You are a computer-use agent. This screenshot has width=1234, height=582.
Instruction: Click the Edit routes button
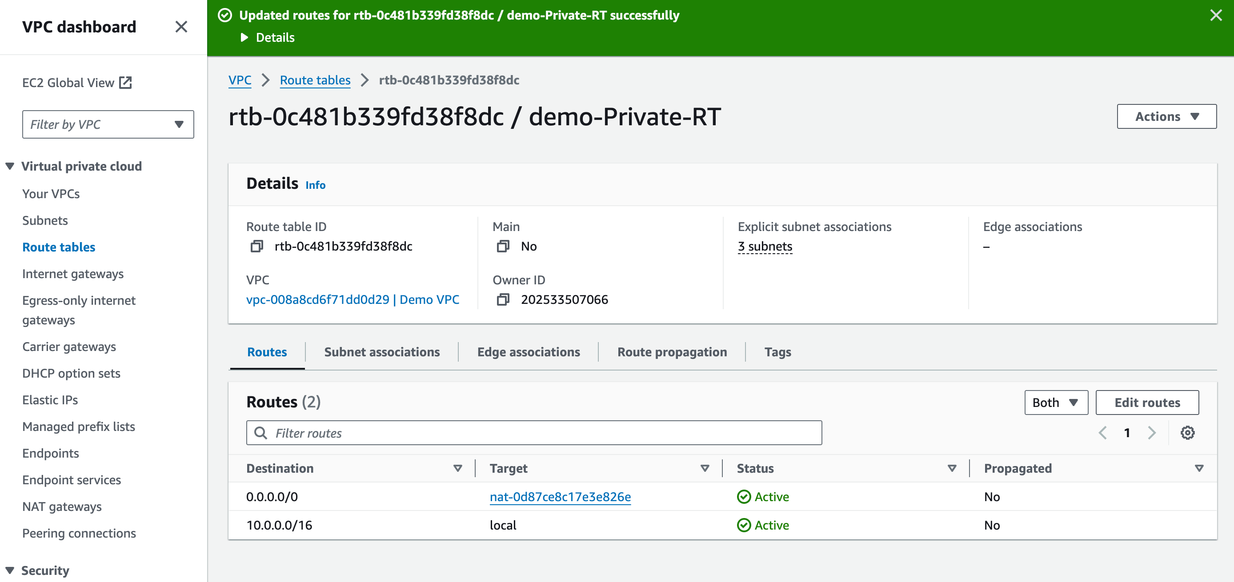click(1147, 403)
